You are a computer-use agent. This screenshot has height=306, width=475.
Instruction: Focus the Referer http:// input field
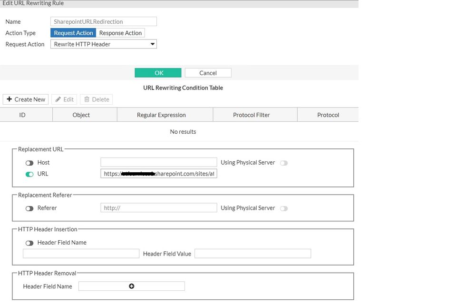pos(159,208)
